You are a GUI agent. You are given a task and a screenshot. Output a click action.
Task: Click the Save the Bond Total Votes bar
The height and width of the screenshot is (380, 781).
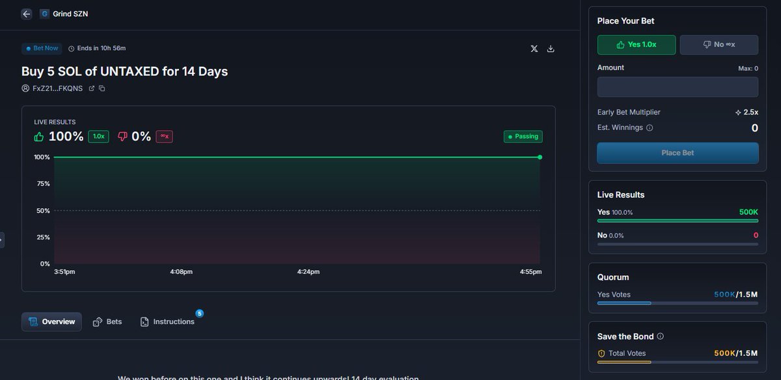[678, 362]
